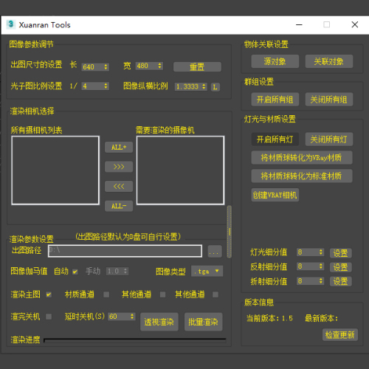This screenshot has height=369, width=369.
Task: Click the >>> add camera arrow button
Action: click(119, 167)
